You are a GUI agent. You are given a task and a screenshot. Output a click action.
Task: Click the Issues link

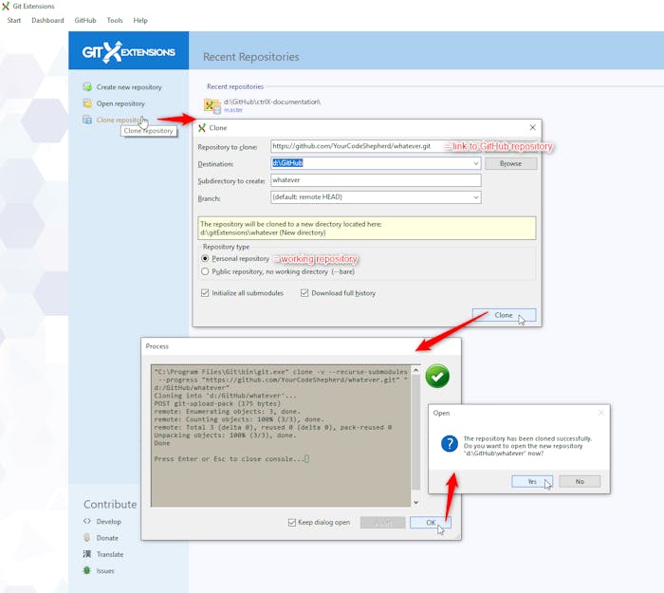pyautogui.click(x=105, y=570)
